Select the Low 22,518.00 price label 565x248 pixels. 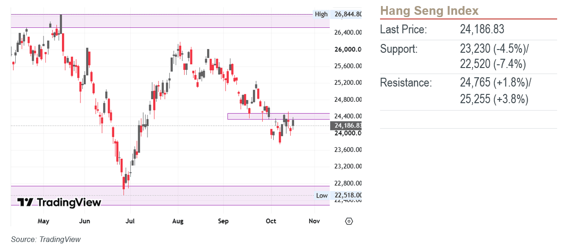pyautogui.click(x=338, y=195)
